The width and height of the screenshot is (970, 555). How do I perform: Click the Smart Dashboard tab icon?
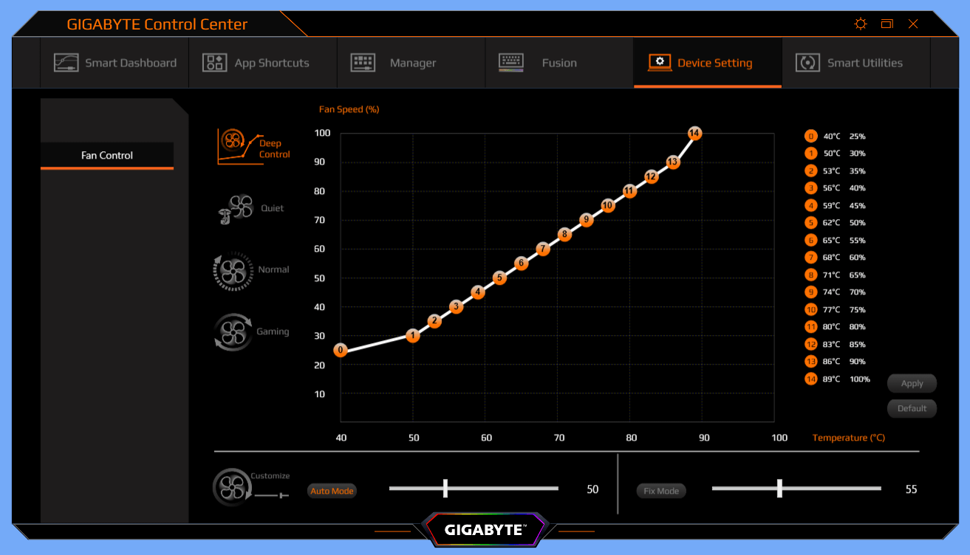coord(66,63)
